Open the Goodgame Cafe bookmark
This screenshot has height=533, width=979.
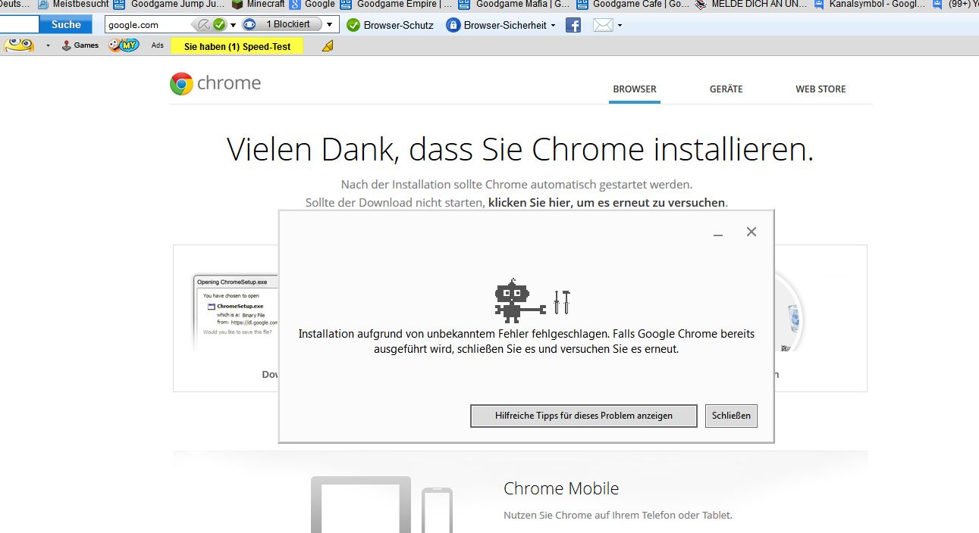[x=633, y=4]
